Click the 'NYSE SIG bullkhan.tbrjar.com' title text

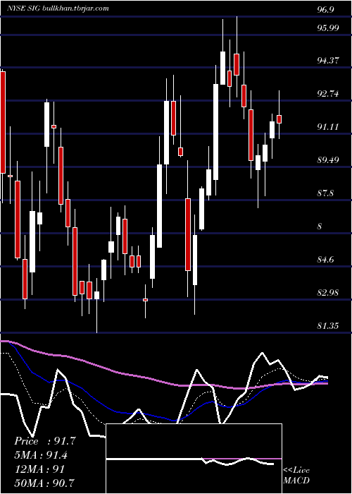point(58,8)
